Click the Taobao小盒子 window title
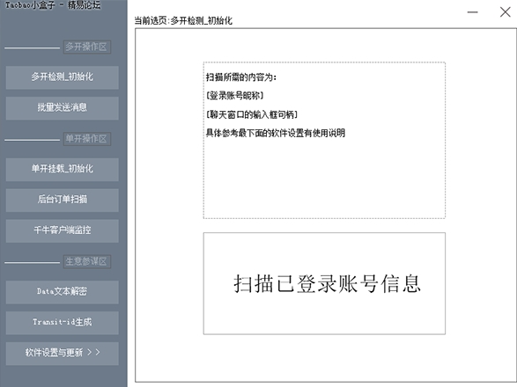 [53, 5]
